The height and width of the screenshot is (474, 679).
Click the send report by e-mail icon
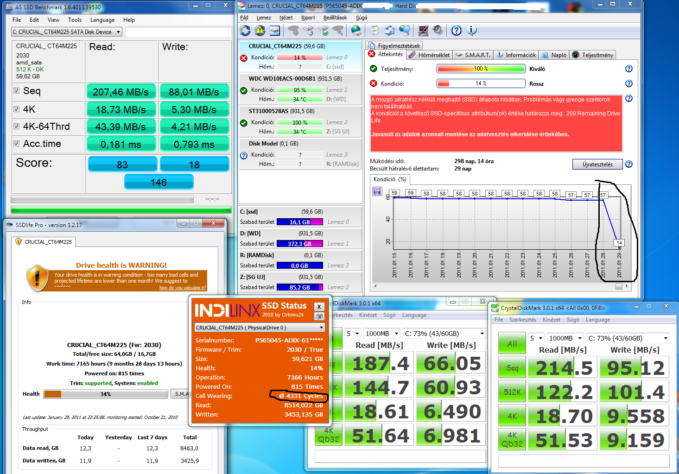[x=389, y=31]
